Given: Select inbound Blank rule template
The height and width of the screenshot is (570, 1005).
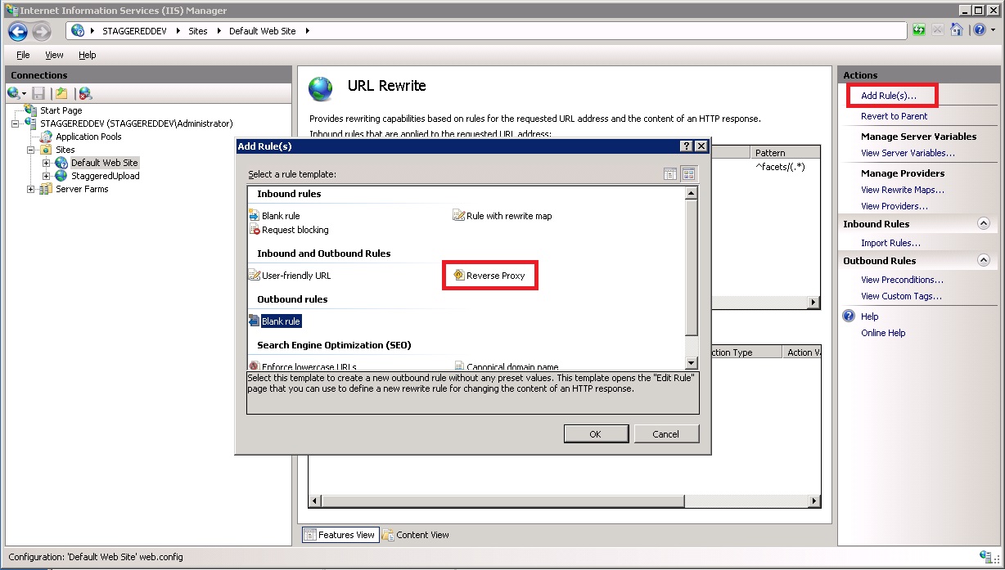Looking at the screenshot, I should click(274, 216).
